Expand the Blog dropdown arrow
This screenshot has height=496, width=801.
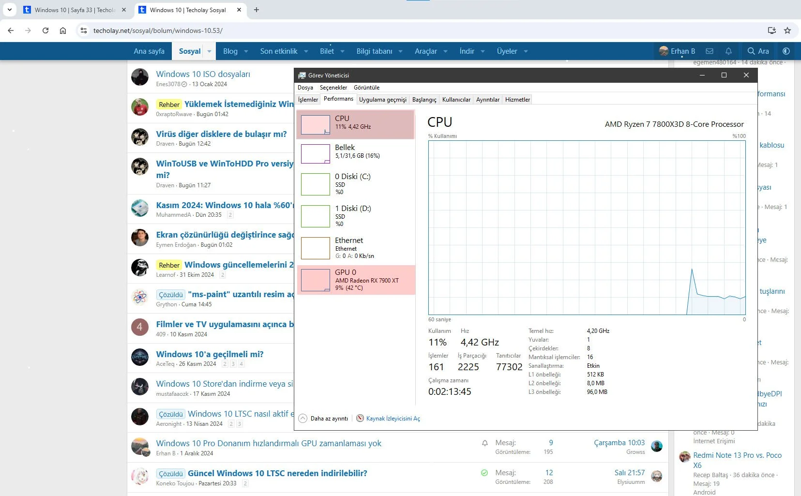(246, 51)
